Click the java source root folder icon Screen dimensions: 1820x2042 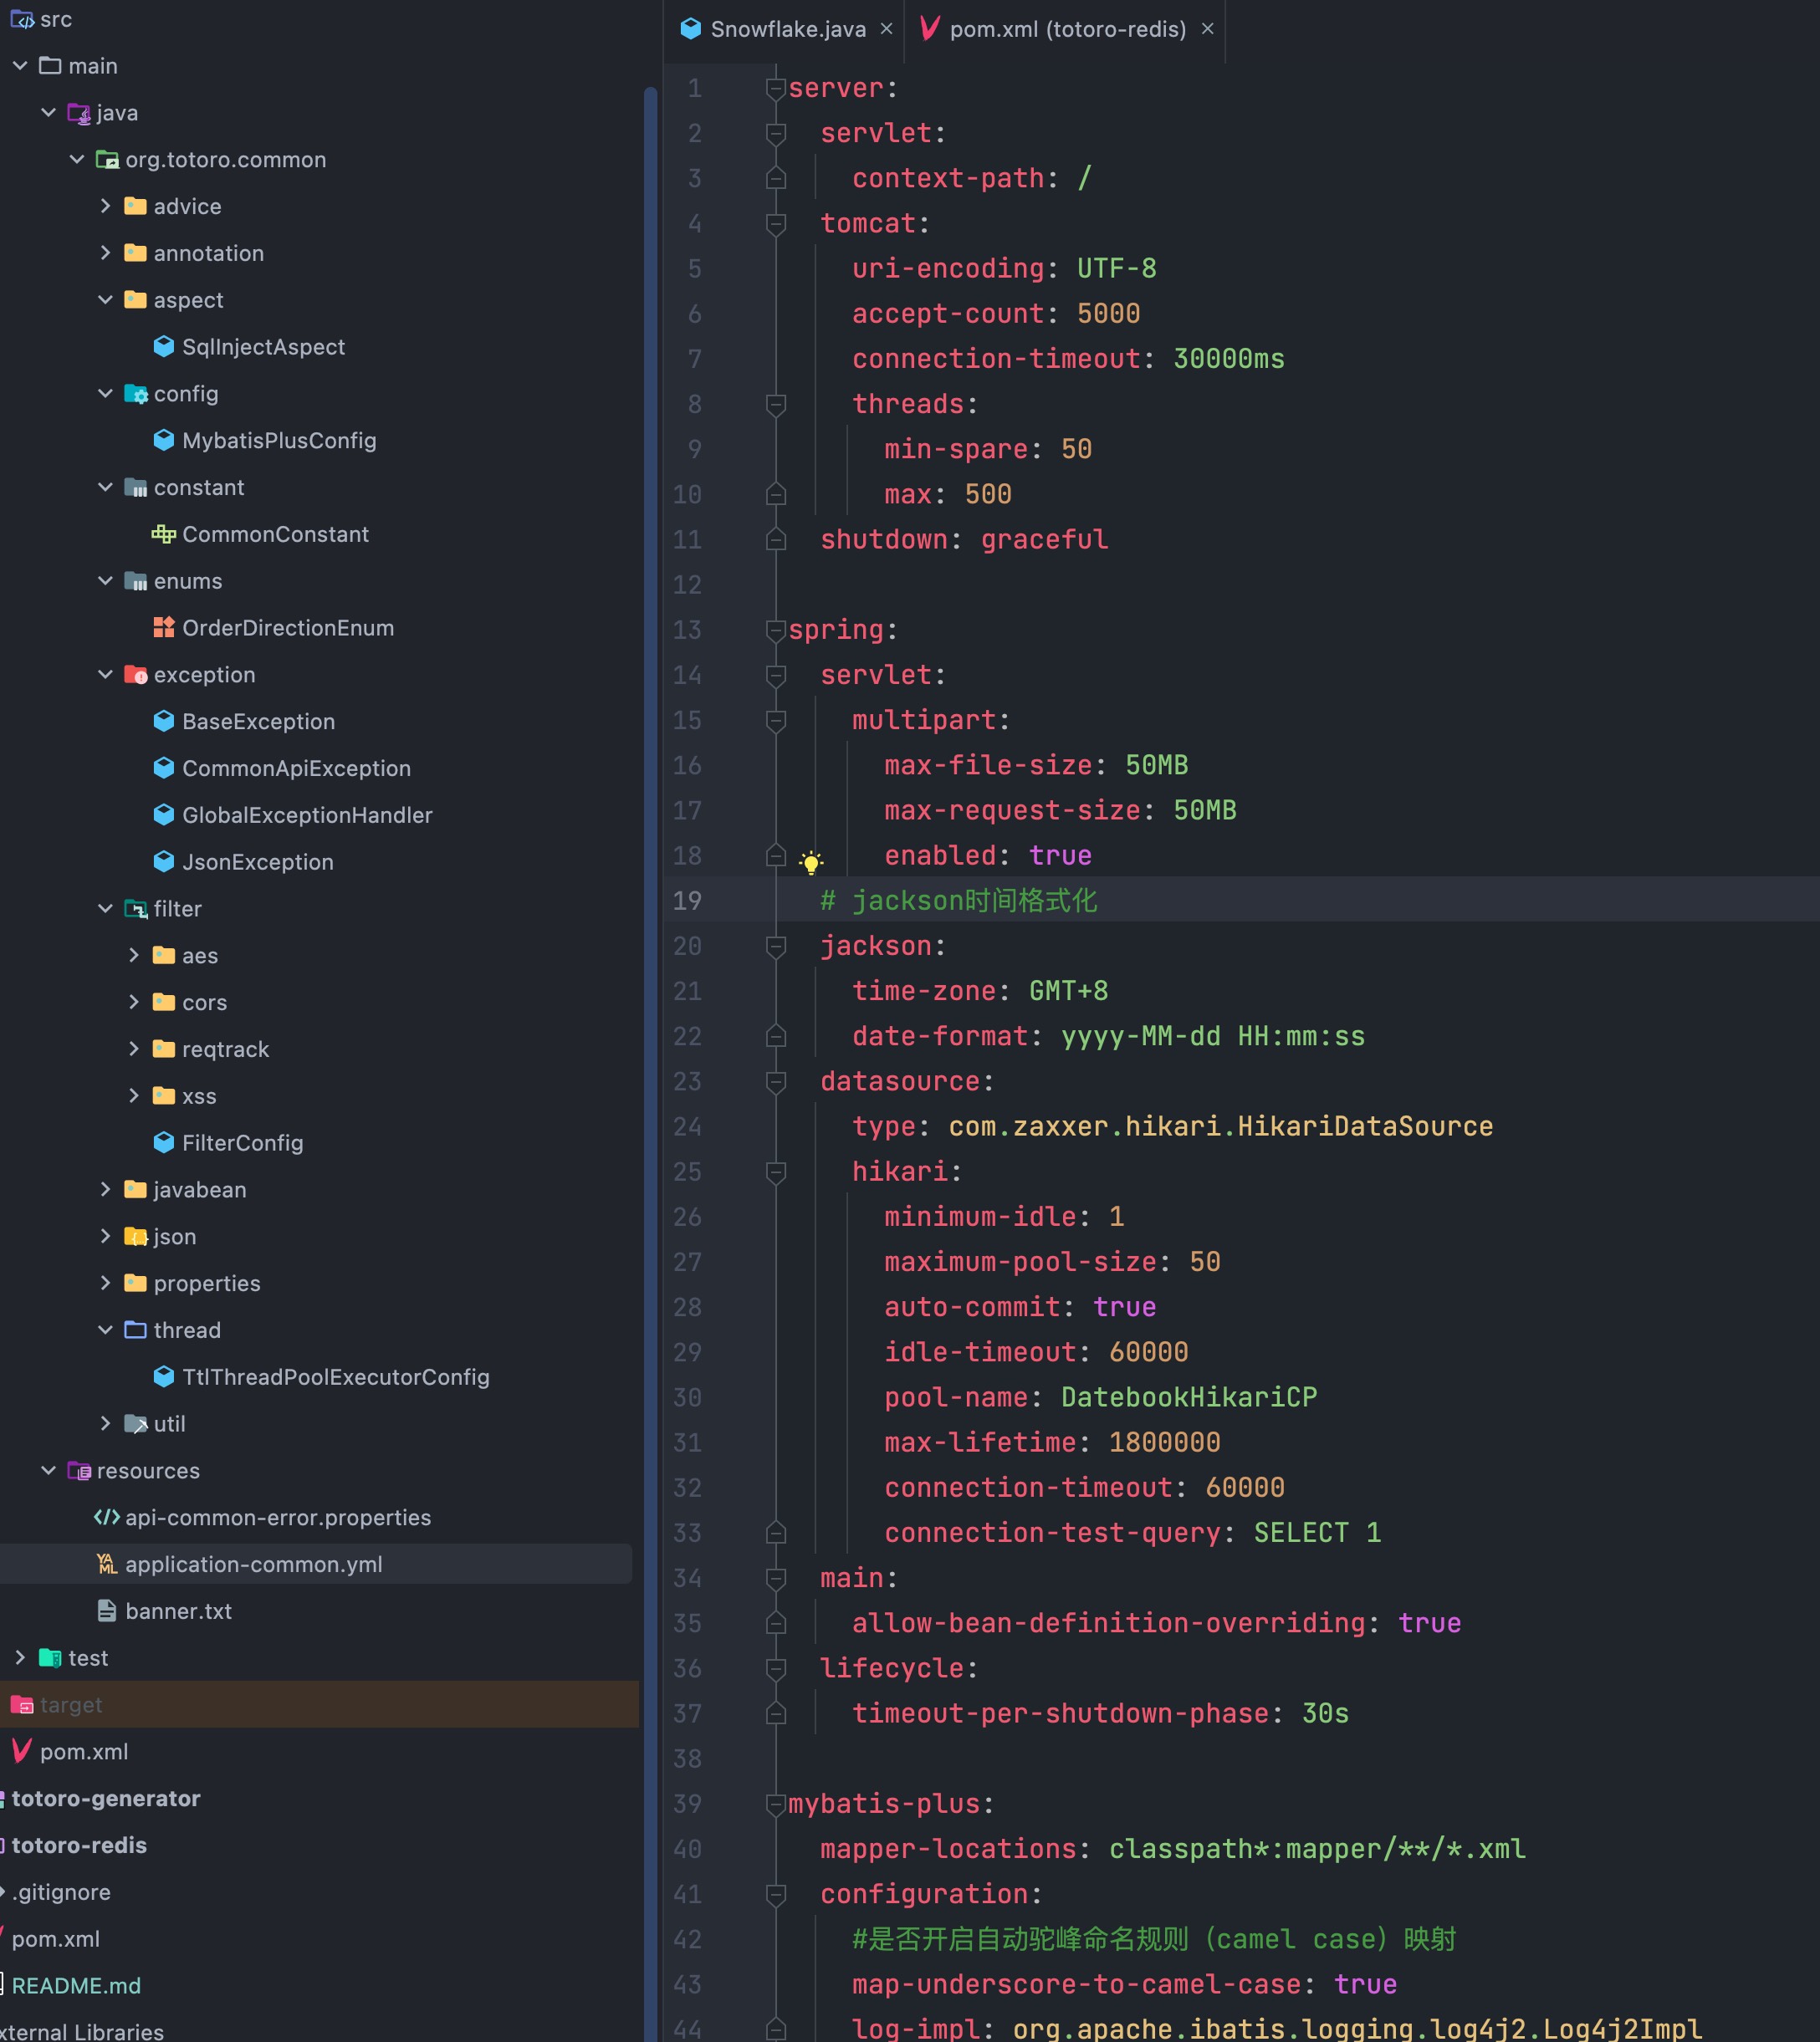(x=79, y=113)
